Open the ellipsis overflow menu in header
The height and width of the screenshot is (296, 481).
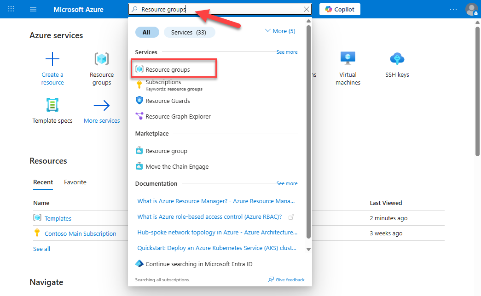(x=453, y=9)
